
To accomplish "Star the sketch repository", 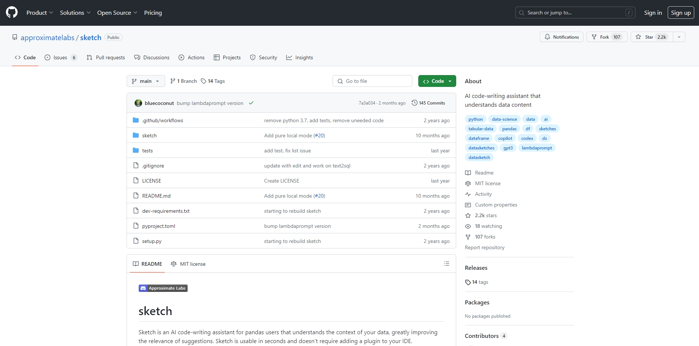I will coord(652,37).
